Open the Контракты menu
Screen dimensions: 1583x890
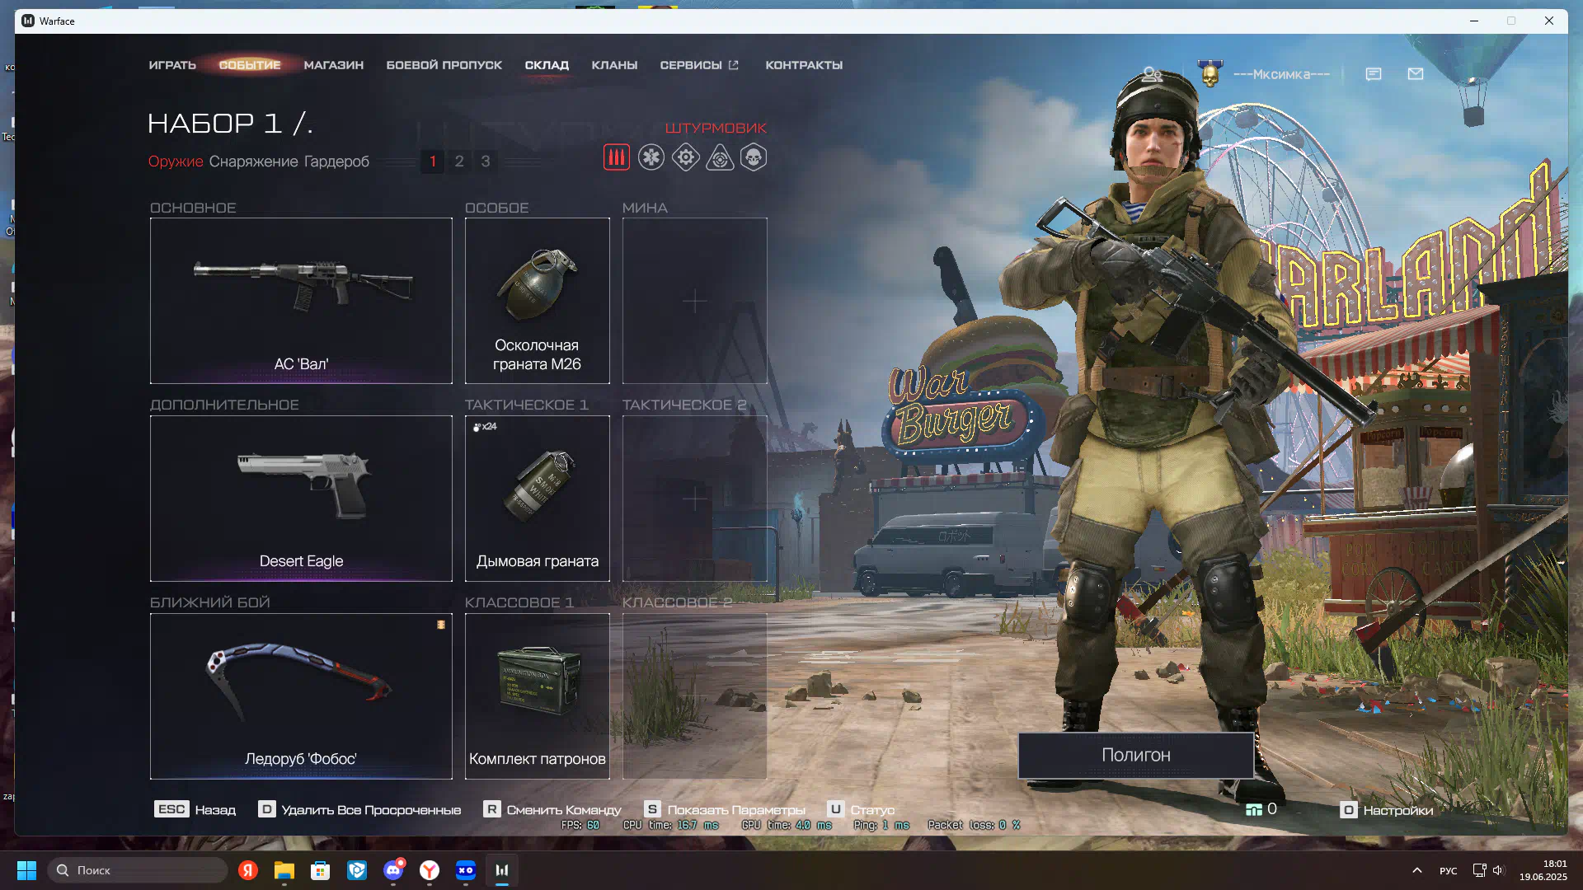pos(804,65)
